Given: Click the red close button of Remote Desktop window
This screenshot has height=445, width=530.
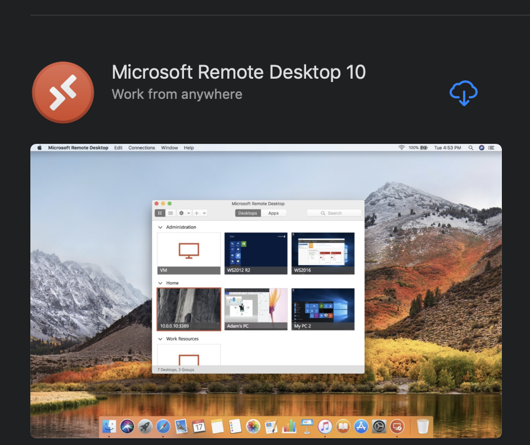Looking at the screenshot, I should (156, 203).
